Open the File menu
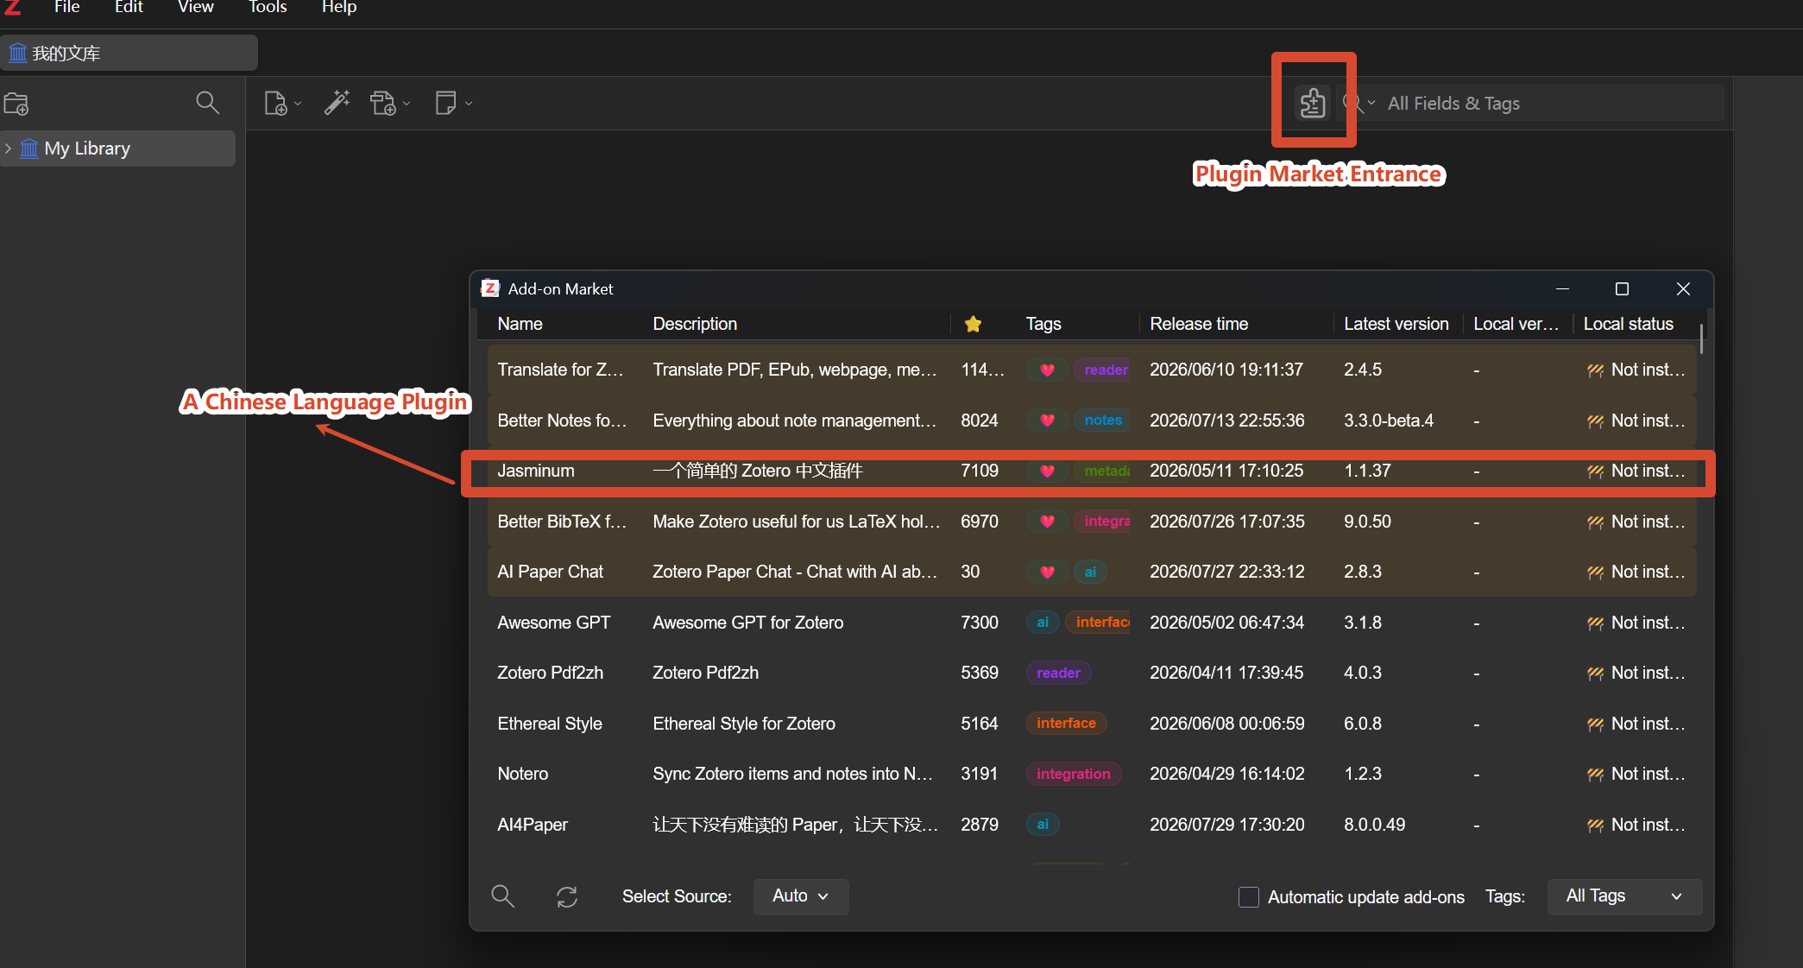The width and height of the screenshot is (1803, 968). coord(66,8)
